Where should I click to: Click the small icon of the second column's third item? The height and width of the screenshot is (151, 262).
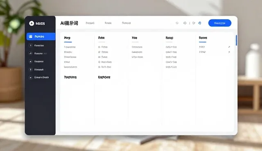click(99, 57)
